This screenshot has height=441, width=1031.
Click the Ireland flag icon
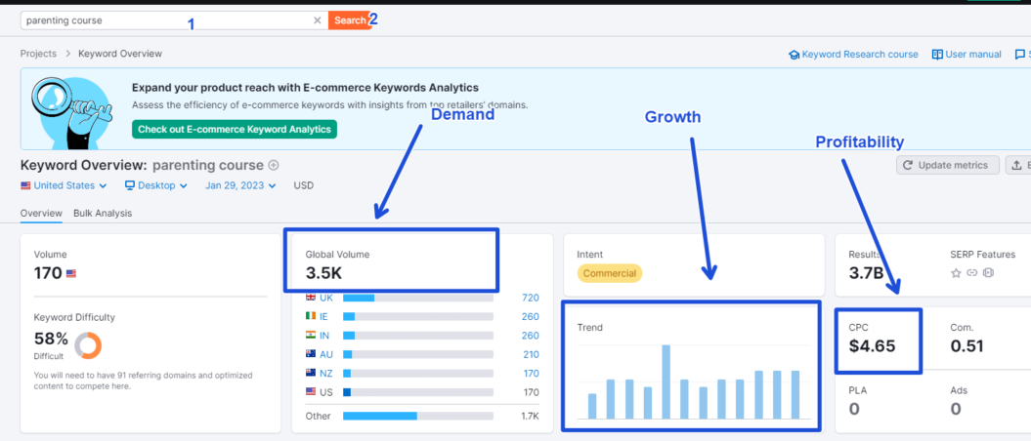pyautogui.click(x=311, y=317)
